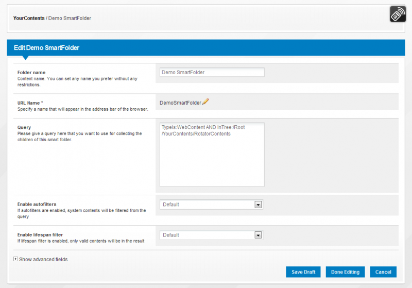
Task: Click the URL Name label
Action: 30,103
